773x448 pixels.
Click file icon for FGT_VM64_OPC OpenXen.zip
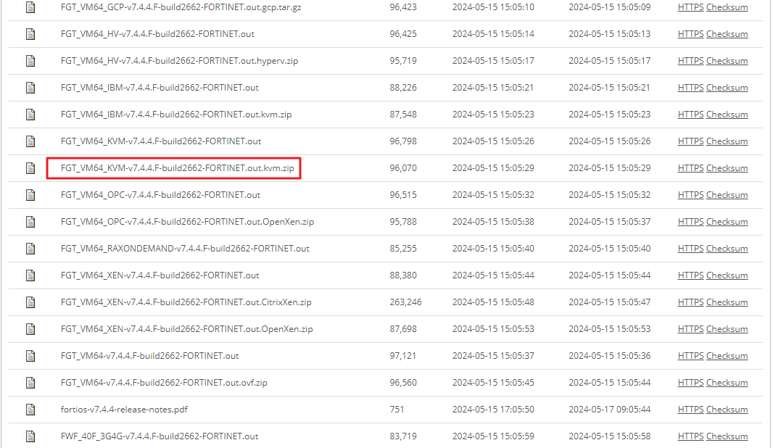30,222
